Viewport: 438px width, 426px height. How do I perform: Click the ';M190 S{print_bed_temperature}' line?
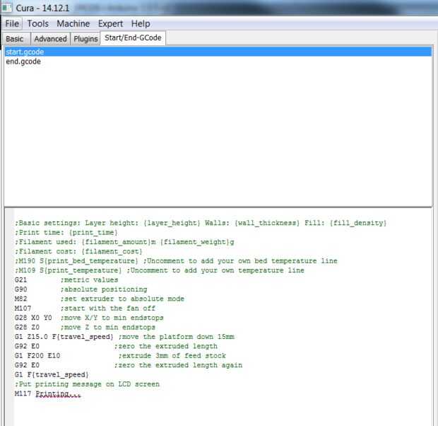tap(176, 261)
